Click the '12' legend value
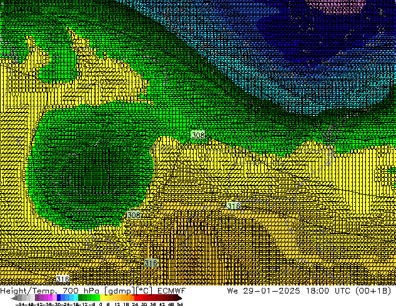 [x=117, y=304]
